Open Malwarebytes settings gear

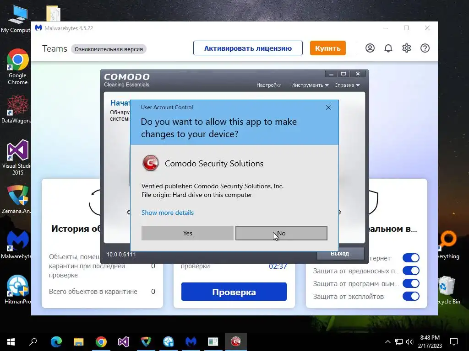[x=407, y=48]
